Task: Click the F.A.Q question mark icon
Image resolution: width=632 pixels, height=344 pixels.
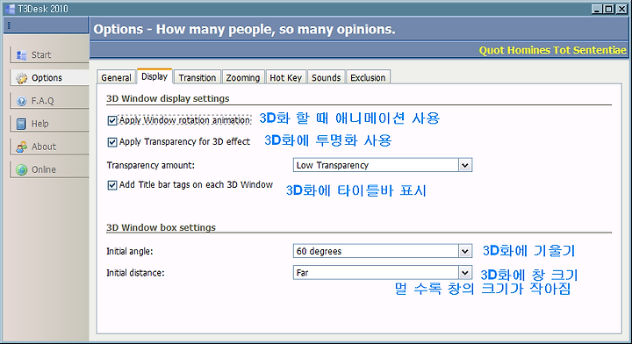Action: click(x=21, y=101)
